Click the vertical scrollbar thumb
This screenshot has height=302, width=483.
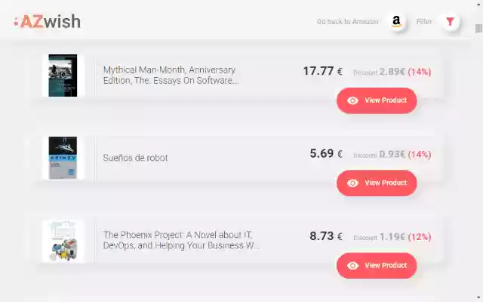(478, 29)
